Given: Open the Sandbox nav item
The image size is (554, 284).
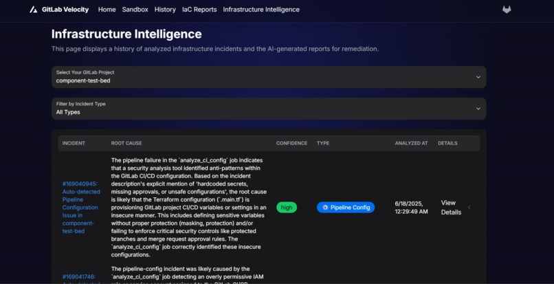Looking at the screenshot, I should (x=135, y=10).
